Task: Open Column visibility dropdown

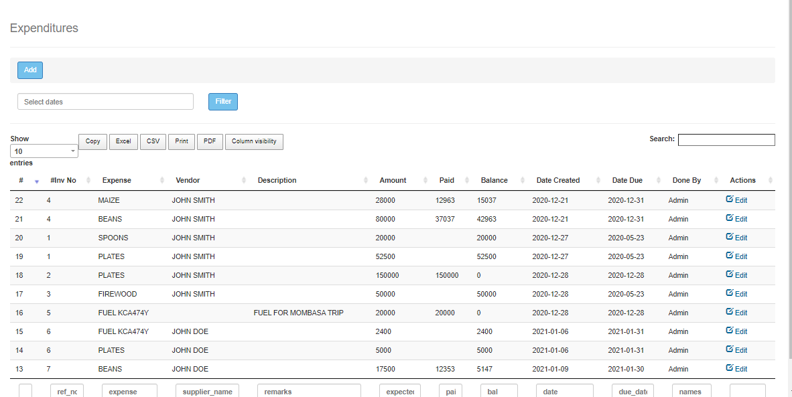Action: [x=254, y=141]
